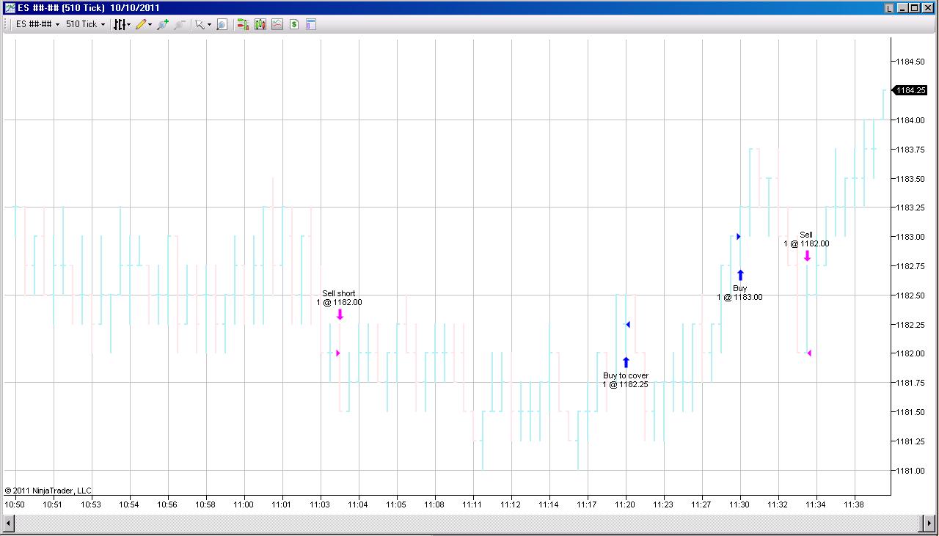939x536 pixels.
Task: Click the 11:11 time axis label
Action: (x=473, y=504)
